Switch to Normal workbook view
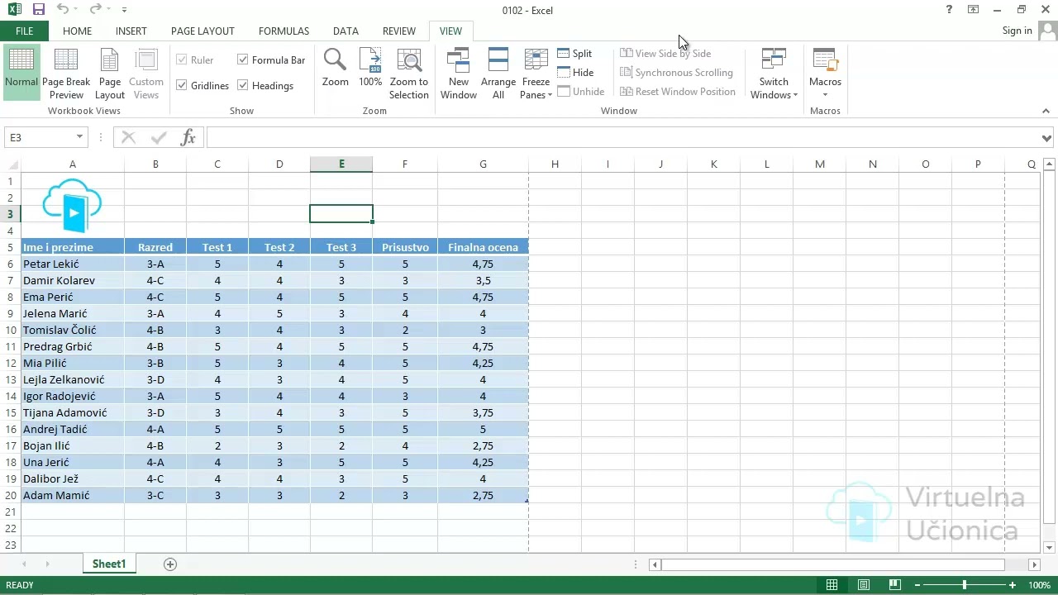Image resolution: width=1058 pixels, height=595 pixels. click(x=21, y=73)
